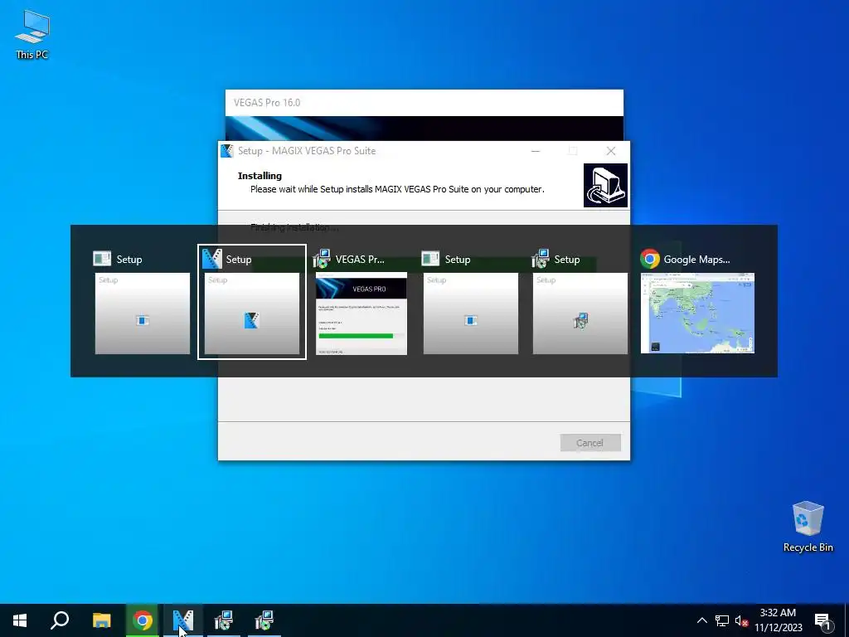Image resolution: width=849 pixels, height=637 pixels.
Task: Open the taskbar search magnifier
Action: click(x=60, y=620)
